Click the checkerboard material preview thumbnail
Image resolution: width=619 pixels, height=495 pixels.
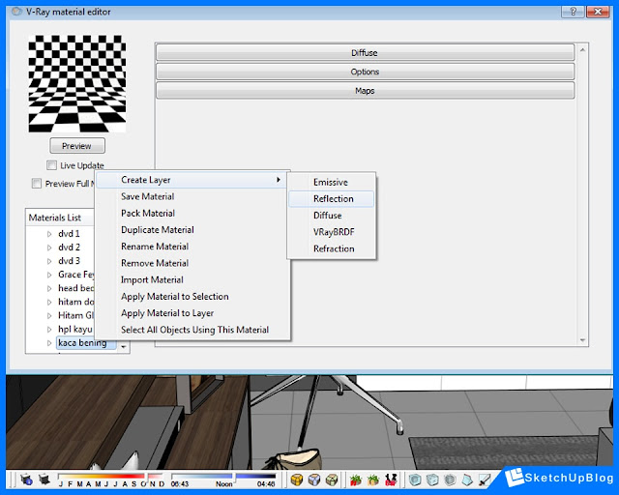(x=77, y=84)
